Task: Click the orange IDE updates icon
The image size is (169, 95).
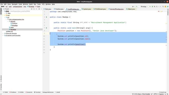Action: (x=165, y=7)
